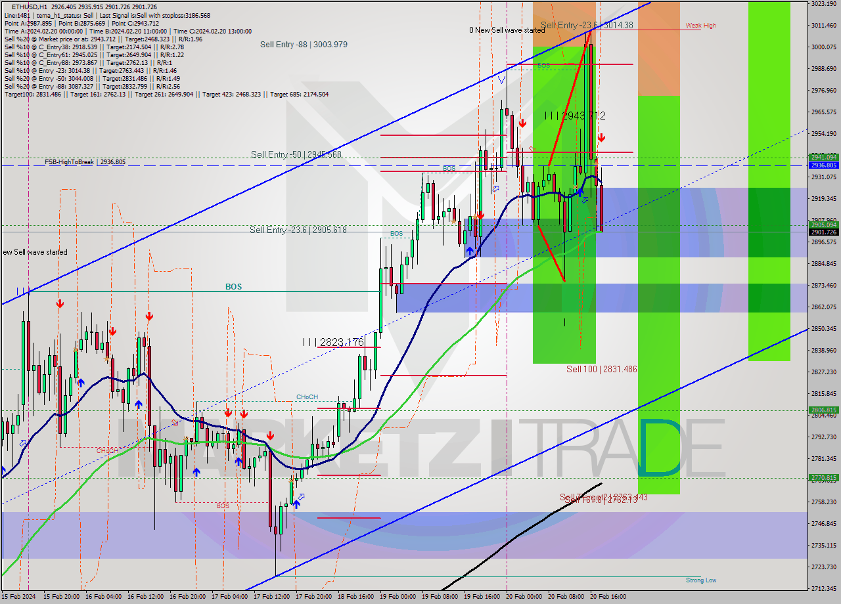Select the large teal BOS label
The width and height of the screenshot is (841, 604).
(x=233, y=287)
